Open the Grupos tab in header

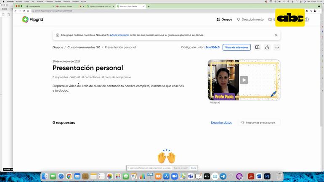tap(224, 19)
